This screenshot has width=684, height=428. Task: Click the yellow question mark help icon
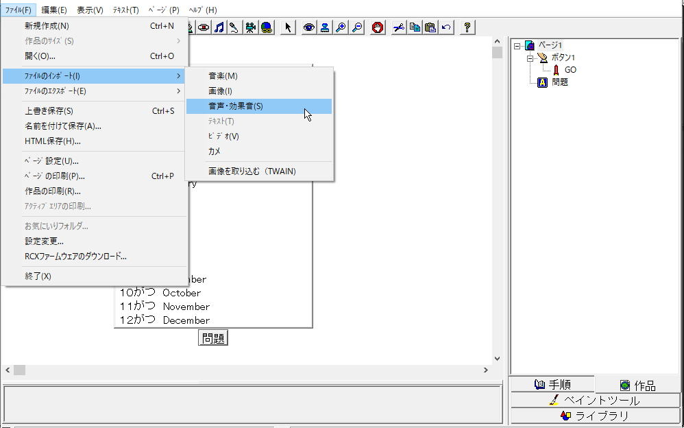(x=467, y=27)
